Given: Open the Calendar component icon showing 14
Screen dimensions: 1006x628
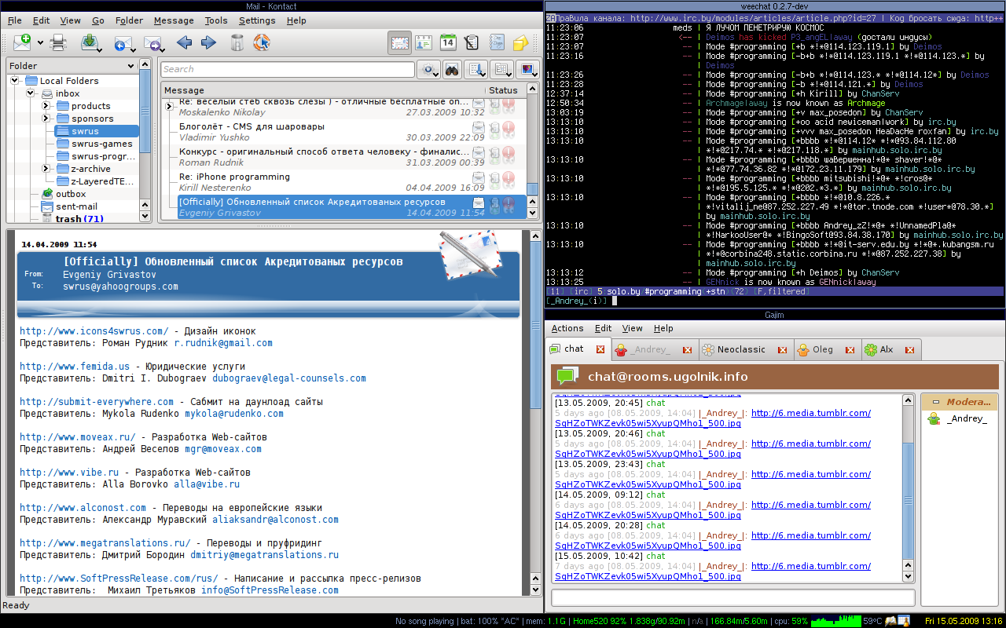Looking at the screenshot, I should point(448,42).
